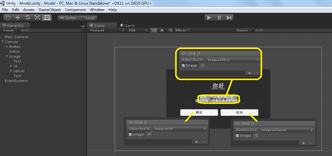The height and width of the screenshot is (156, 332).
Task: Click object picker circle under image.onShow
Action: (202, 66)
